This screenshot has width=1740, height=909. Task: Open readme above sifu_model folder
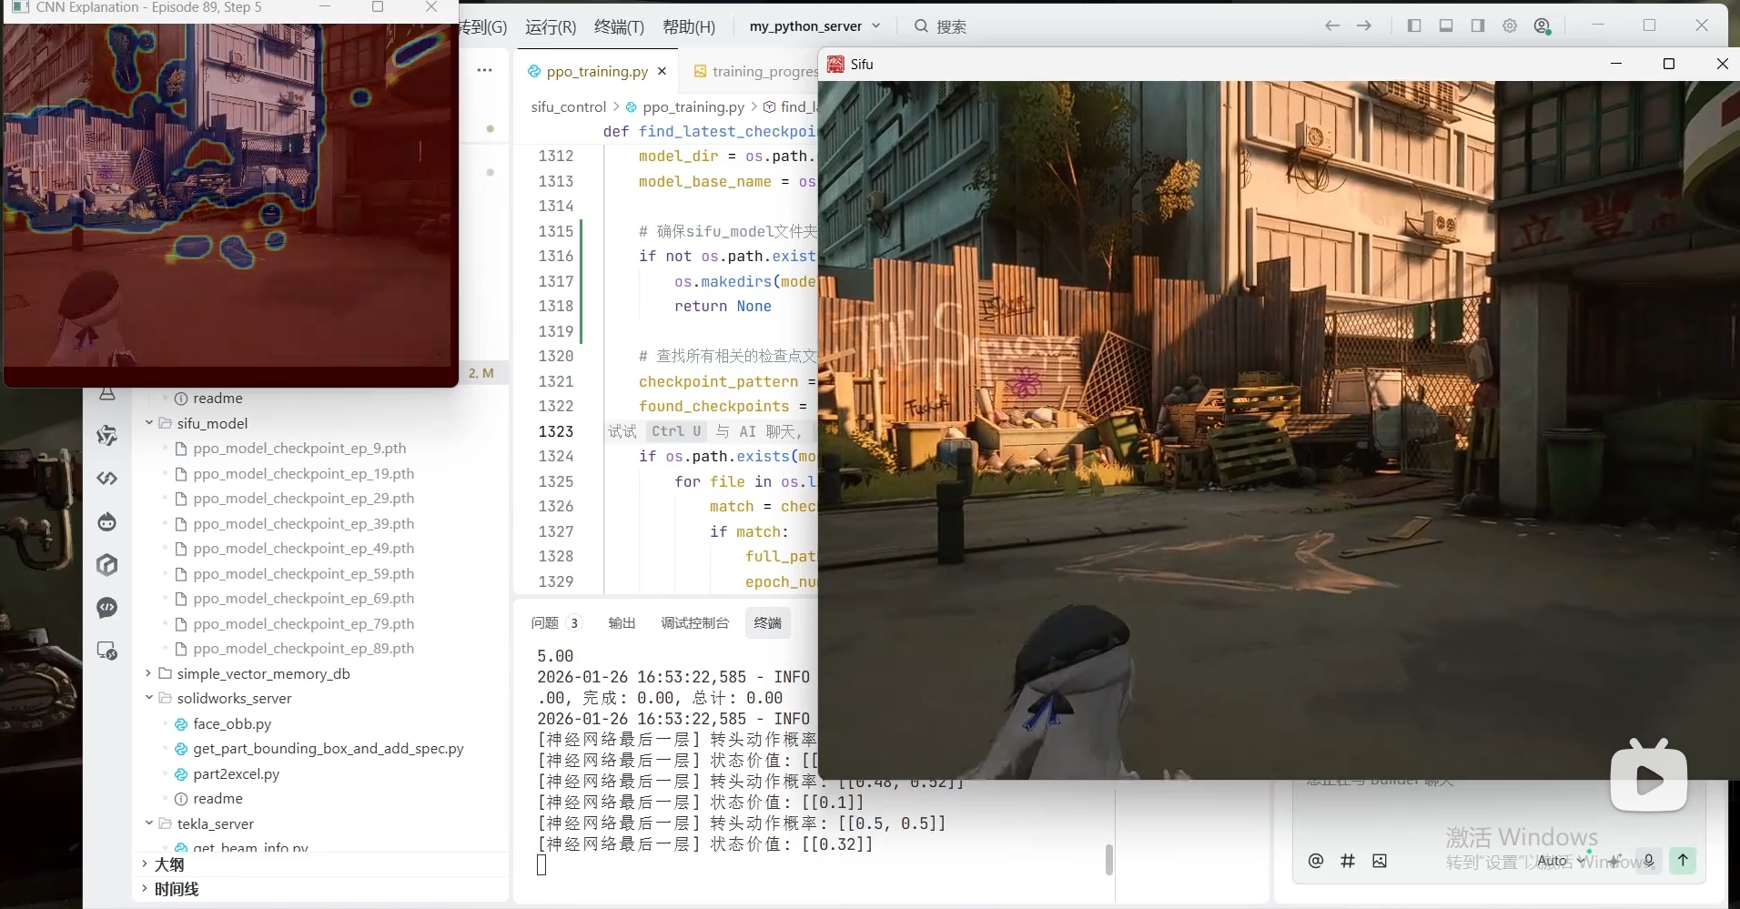click(x=217, y=399)
